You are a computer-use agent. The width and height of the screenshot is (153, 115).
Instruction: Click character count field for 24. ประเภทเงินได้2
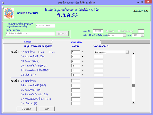(99, 85)
